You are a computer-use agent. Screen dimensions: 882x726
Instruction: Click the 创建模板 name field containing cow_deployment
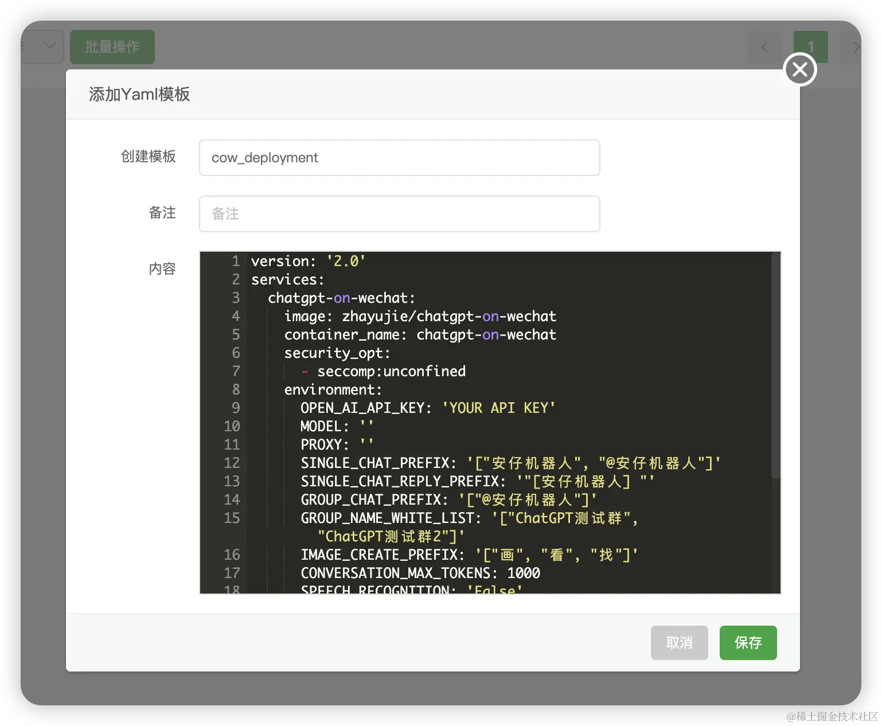tap(399, 158)
